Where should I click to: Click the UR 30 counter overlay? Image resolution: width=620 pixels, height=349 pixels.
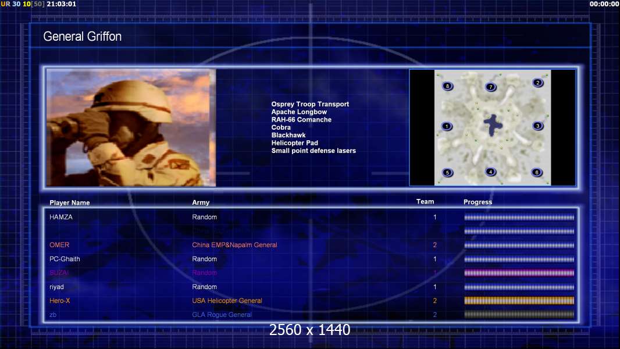tap(10, 4)
